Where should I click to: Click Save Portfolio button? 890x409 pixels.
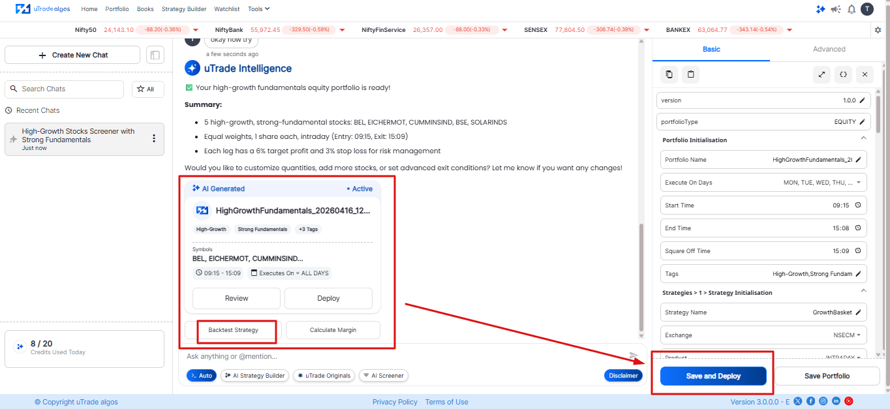827,376
